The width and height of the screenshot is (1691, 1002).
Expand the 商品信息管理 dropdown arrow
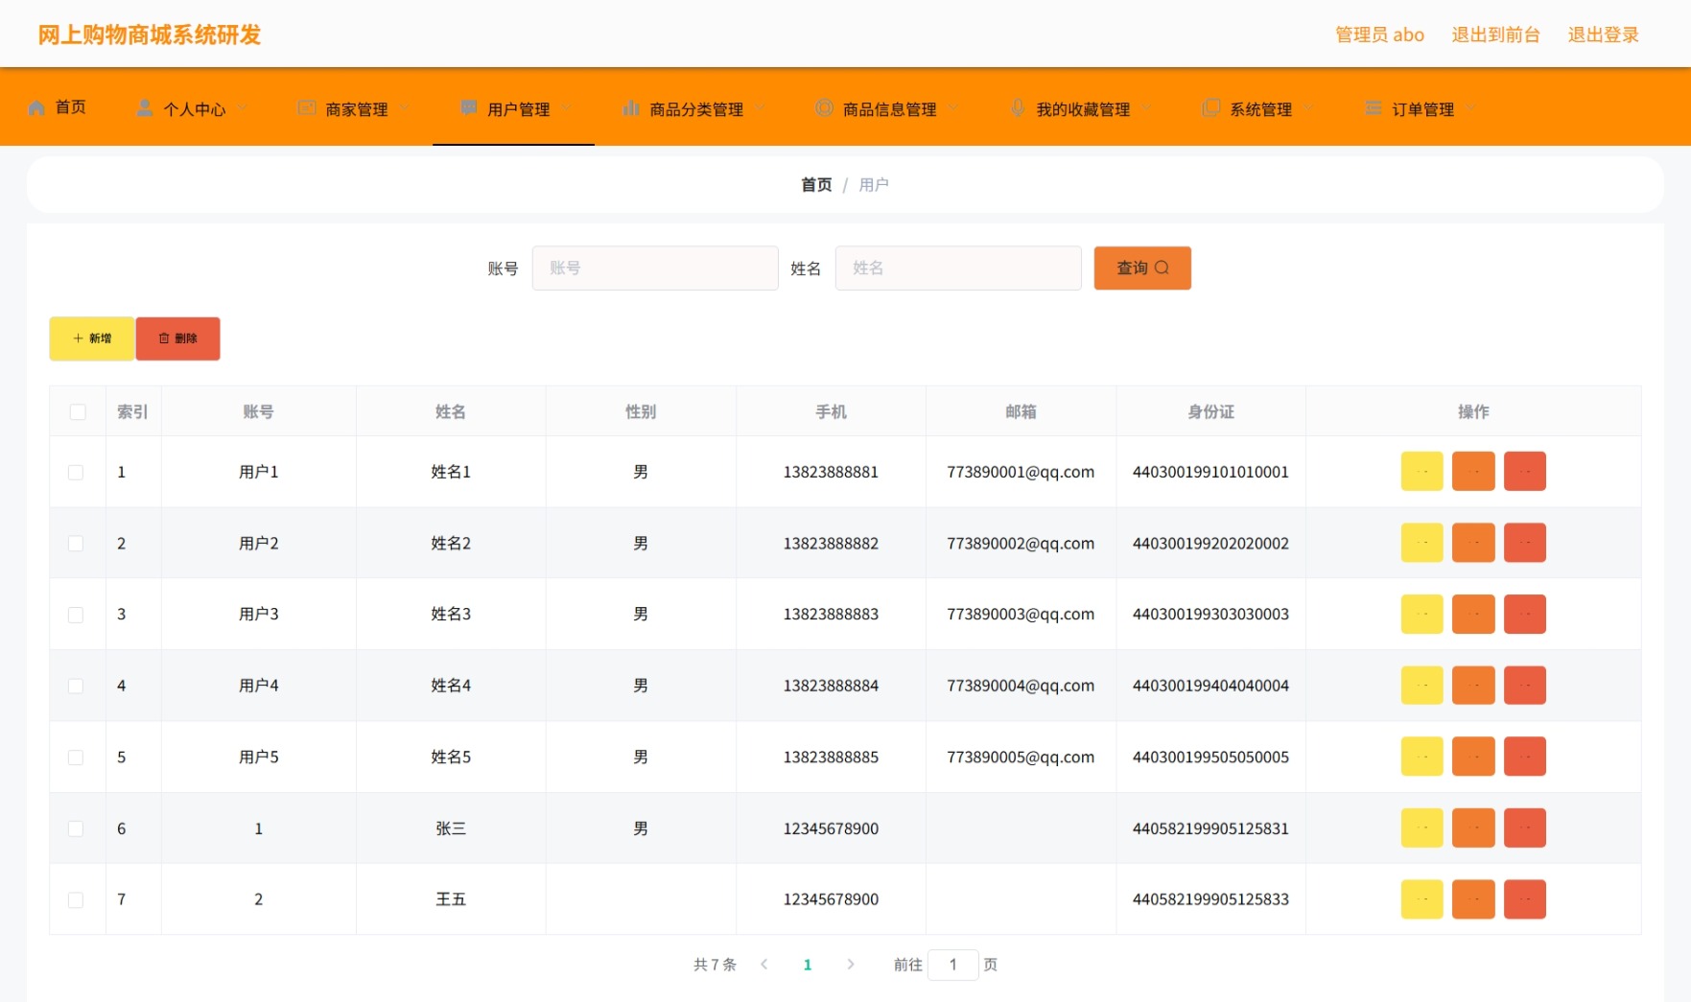pos(952,108)
